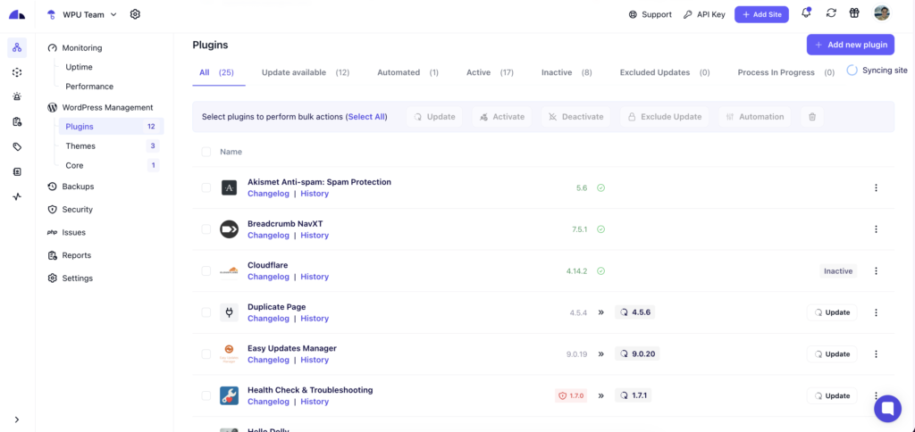
Task: Open the gift box icon
Action: tap(854, 13)
